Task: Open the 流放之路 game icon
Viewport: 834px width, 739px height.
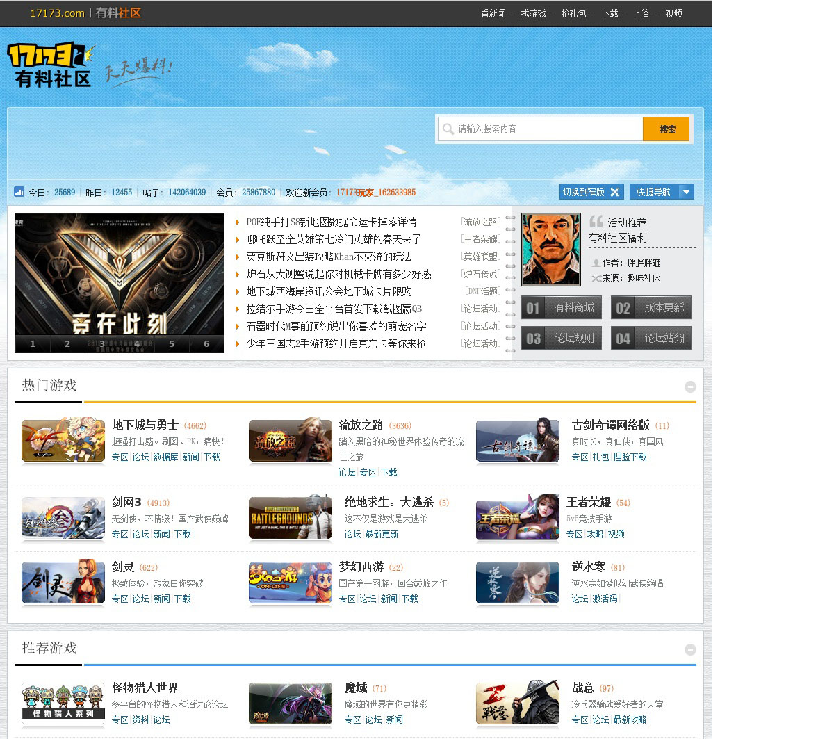Action: point(290,440)
